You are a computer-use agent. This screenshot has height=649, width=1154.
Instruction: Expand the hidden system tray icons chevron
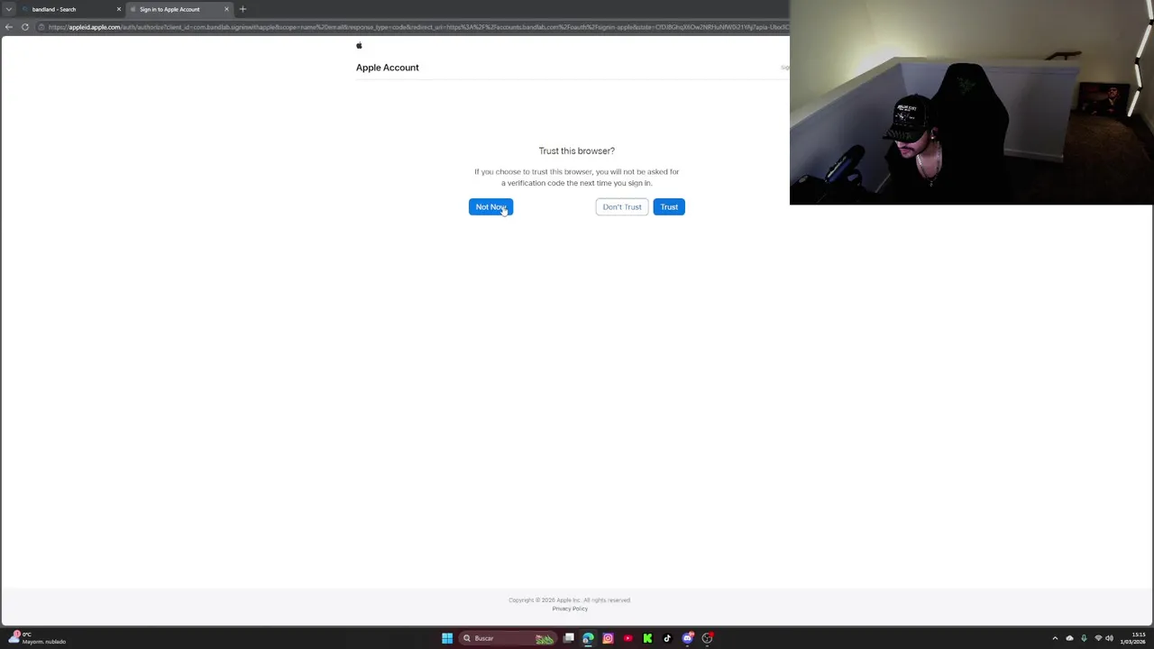tap(1055, 638)
